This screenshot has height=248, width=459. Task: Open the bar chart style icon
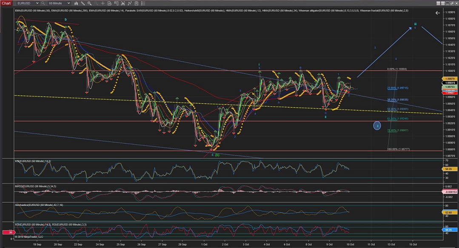tap(76, 3)
